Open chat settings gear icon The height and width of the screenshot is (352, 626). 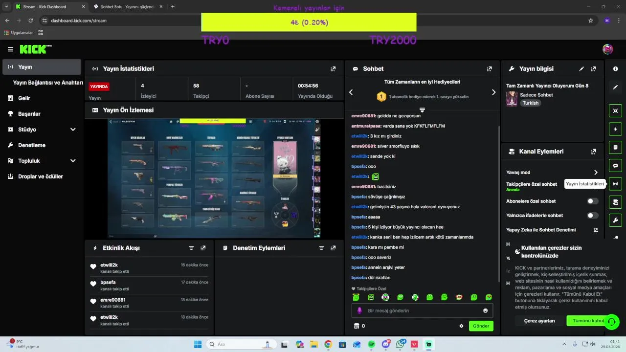(x=461, y=326)
